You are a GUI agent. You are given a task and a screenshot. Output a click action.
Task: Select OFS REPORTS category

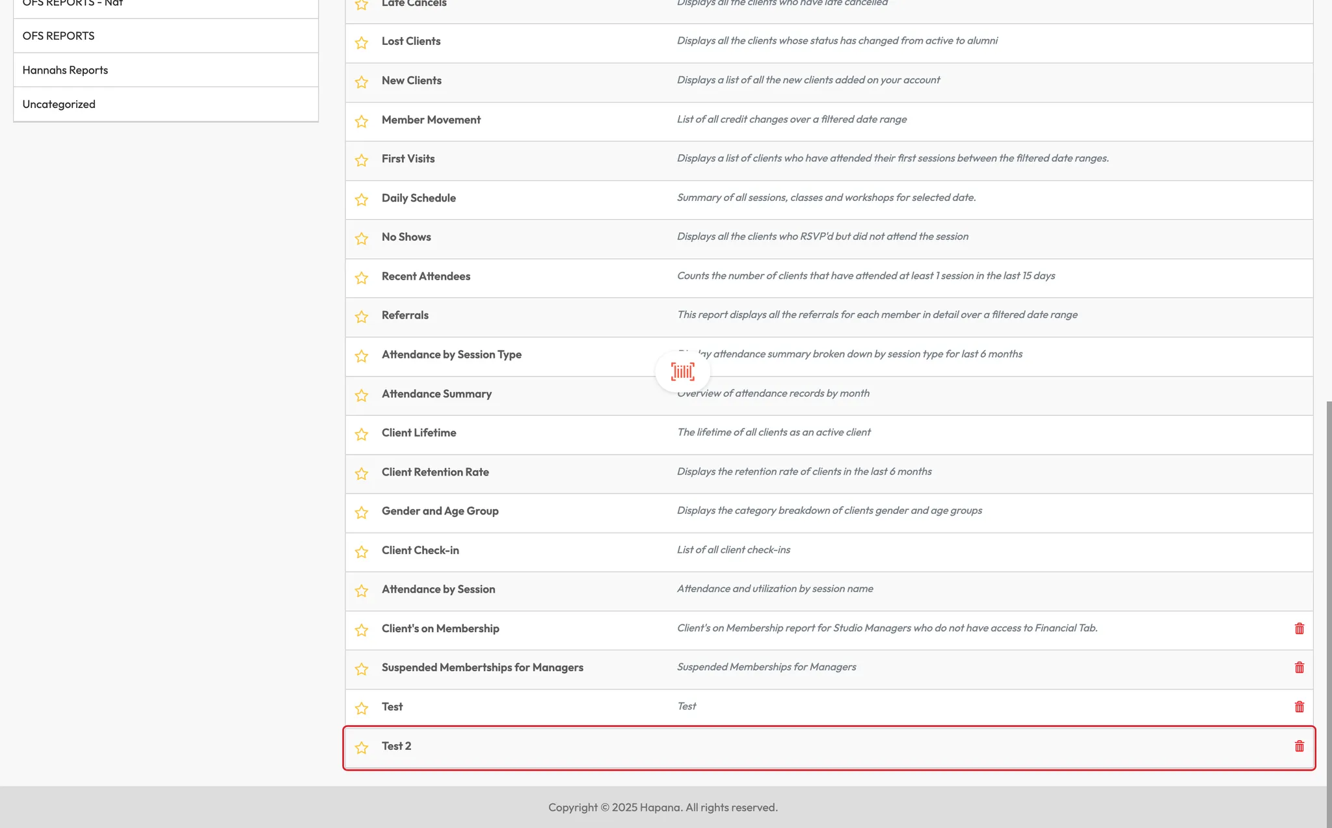coord(59,36)
